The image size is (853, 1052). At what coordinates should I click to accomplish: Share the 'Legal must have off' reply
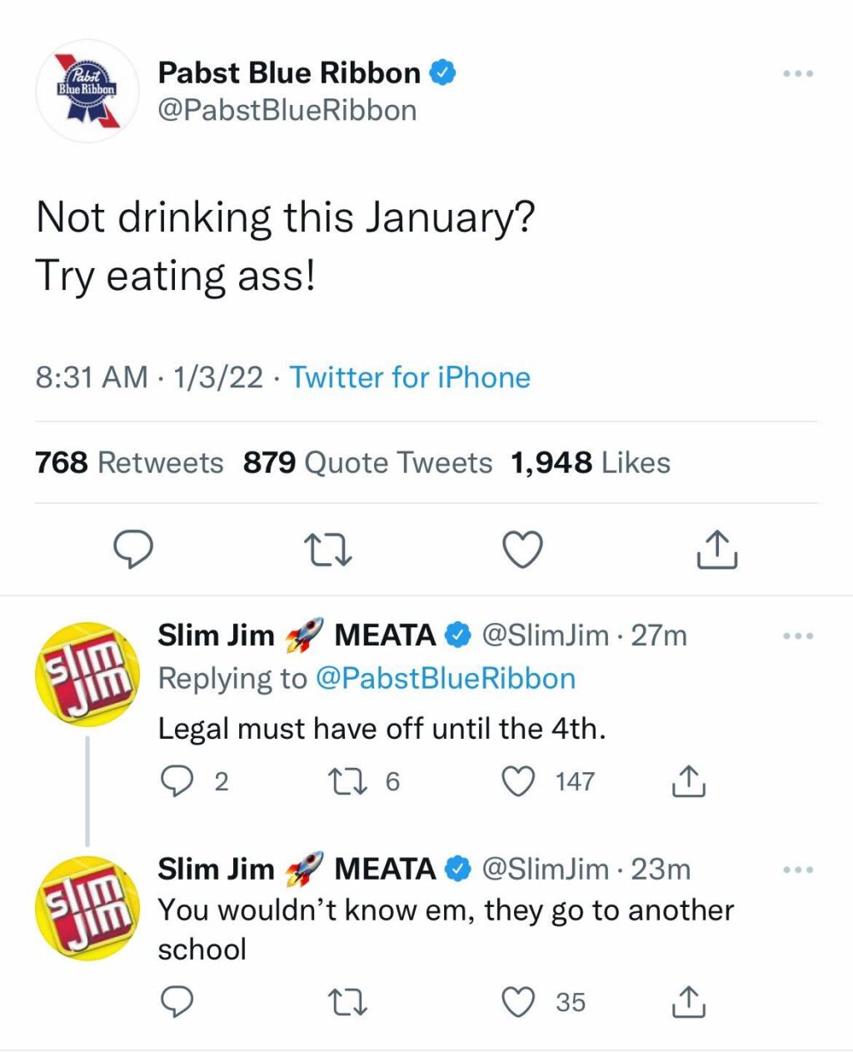point(689,781)
